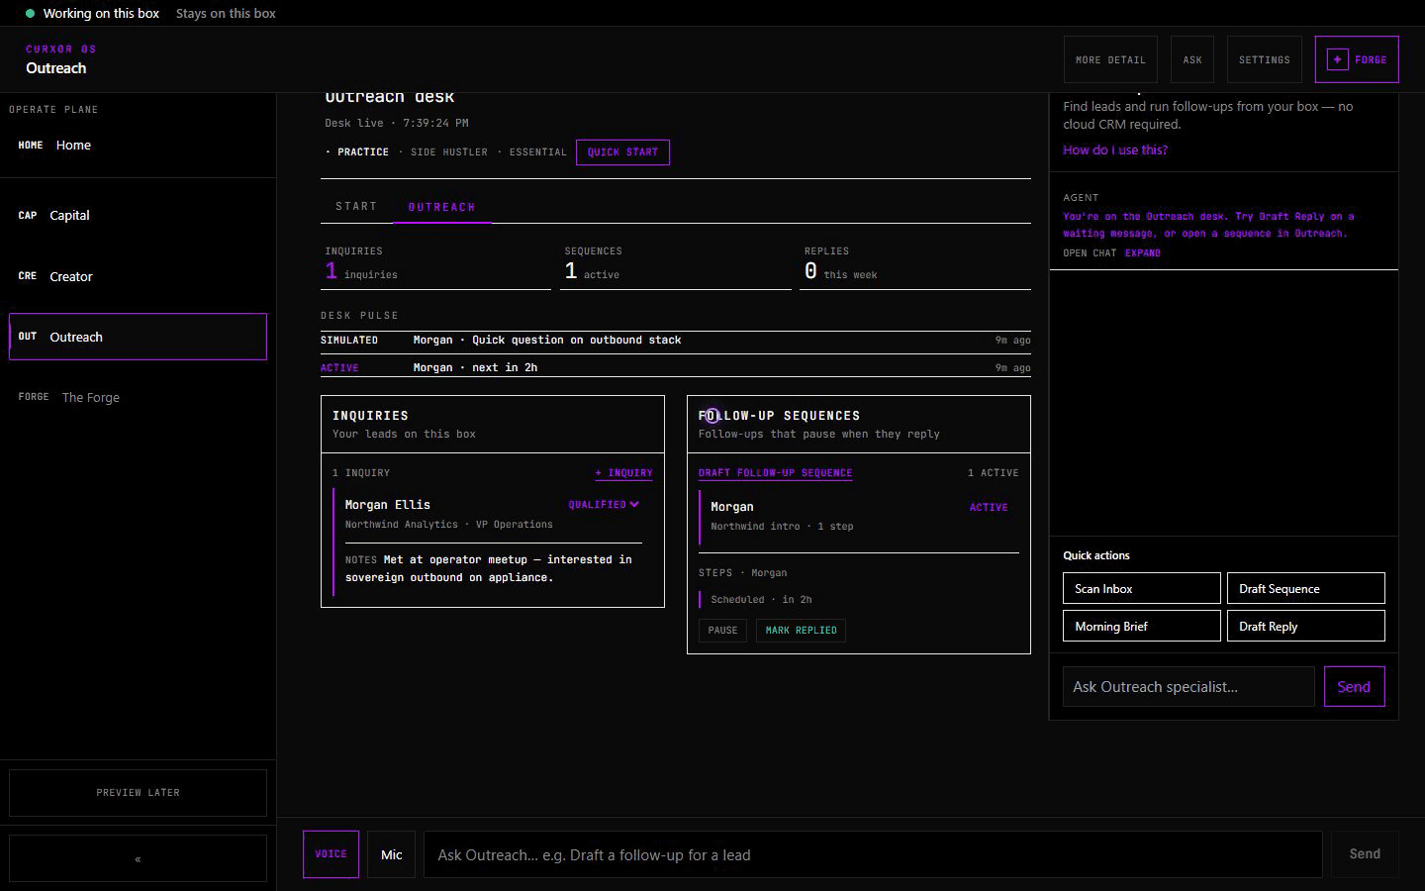Open SETTINGS from the header
1425x891 pixels.
point(1264,59)
